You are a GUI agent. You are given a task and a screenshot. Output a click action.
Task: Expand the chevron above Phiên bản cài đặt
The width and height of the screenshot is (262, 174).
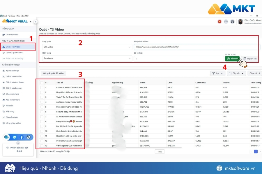[x=18, y=143]
